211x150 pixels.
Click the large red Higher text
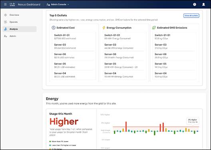coord(64,122)
